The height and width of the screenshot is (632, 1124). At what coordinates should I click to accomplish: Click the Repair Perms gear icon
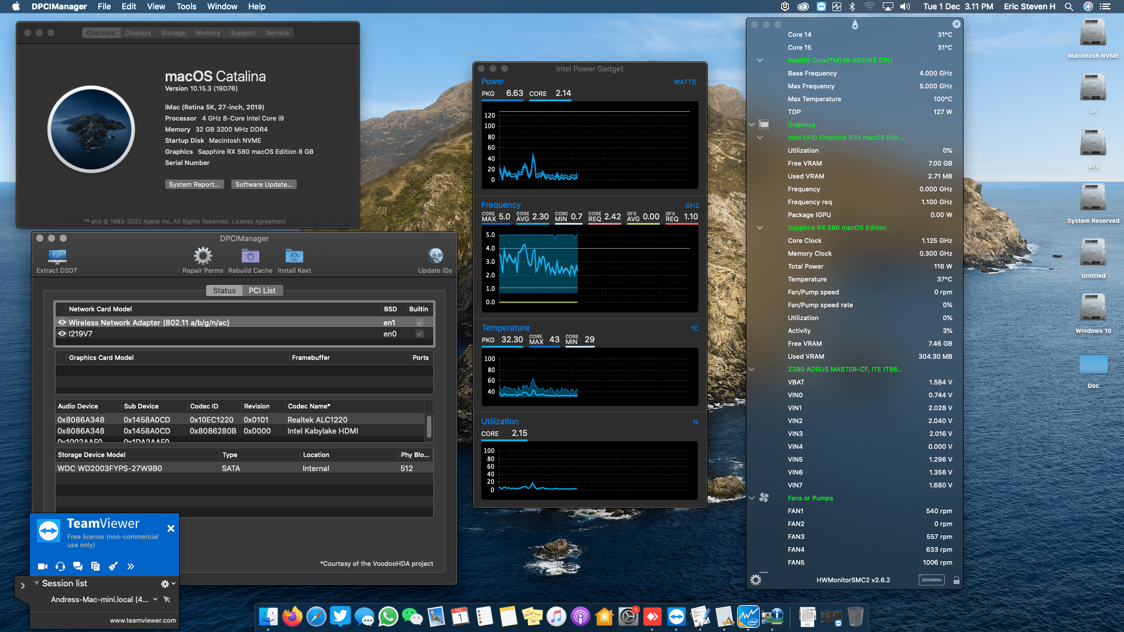tap(203, 256)
